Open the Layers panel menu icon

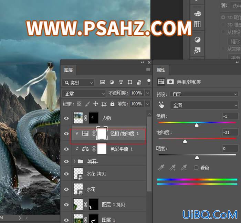tap(148, 70)
